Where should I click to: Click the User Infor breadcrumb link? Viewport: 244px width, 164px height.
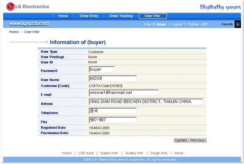click(32, 32)
